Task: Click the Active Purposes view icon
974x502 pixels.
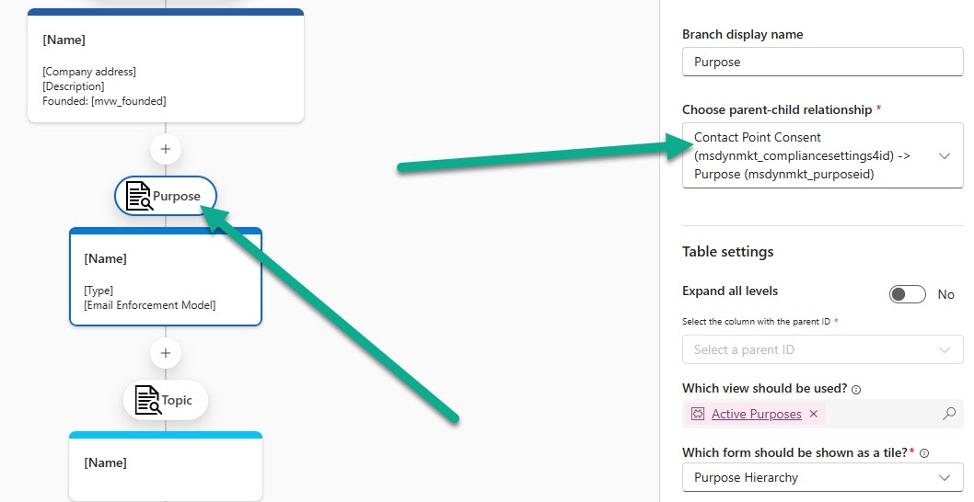Action: pyautogui.click(x=697, y=414)
